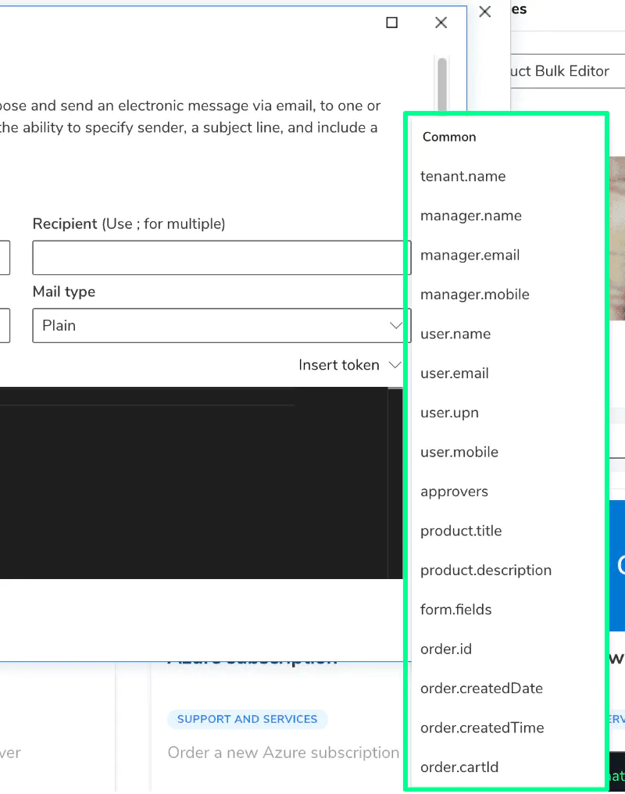Screen dimensions: 625x794
Task: Insert the order.createdDate token
Action: (x=481, y=688)
